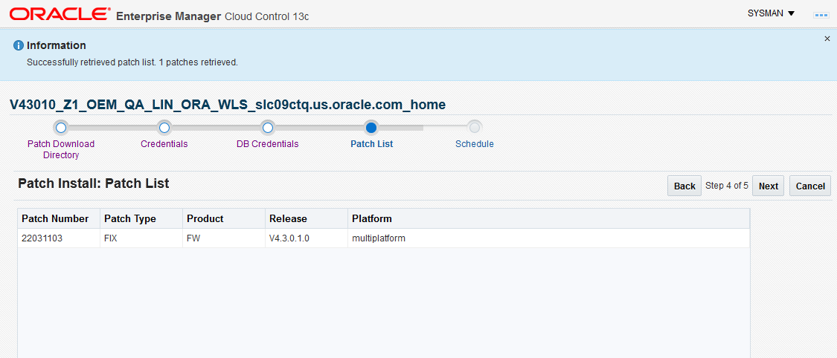The image size is (837, 358).
Task: Select the current Patch List step circle
Action: click(x=371, y=128)
